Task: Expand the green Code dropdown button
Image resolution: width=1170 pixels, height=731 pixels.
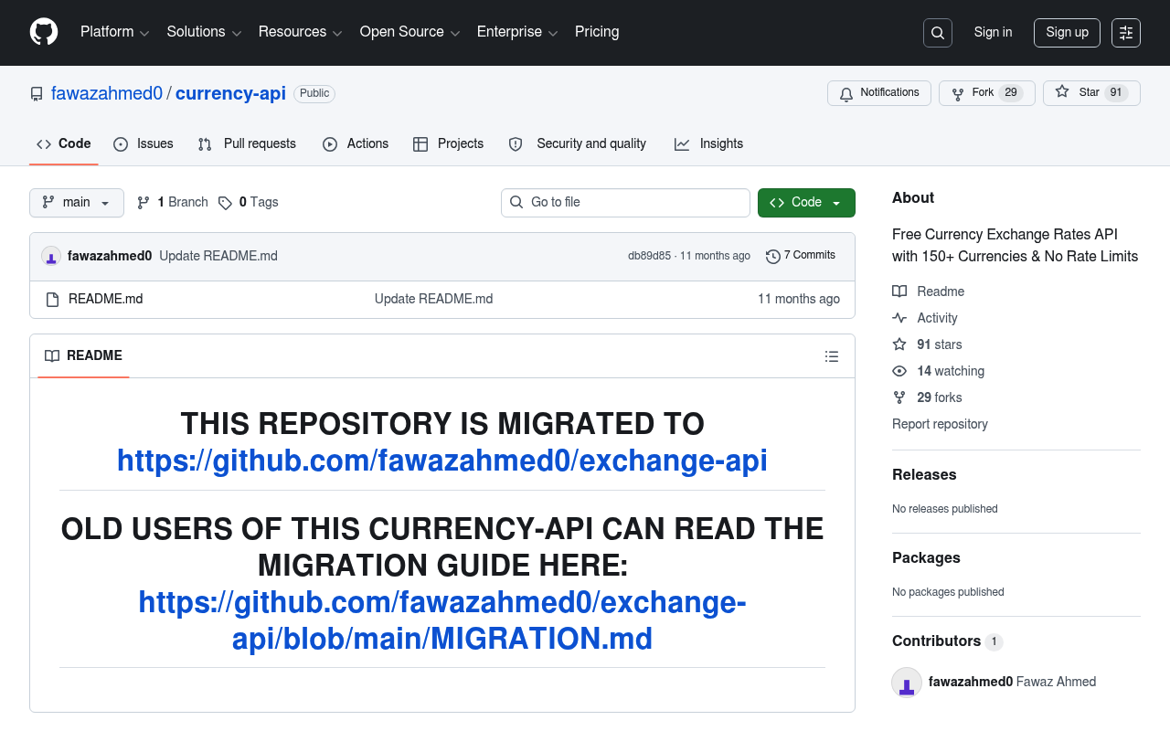Action: [806, 203]
